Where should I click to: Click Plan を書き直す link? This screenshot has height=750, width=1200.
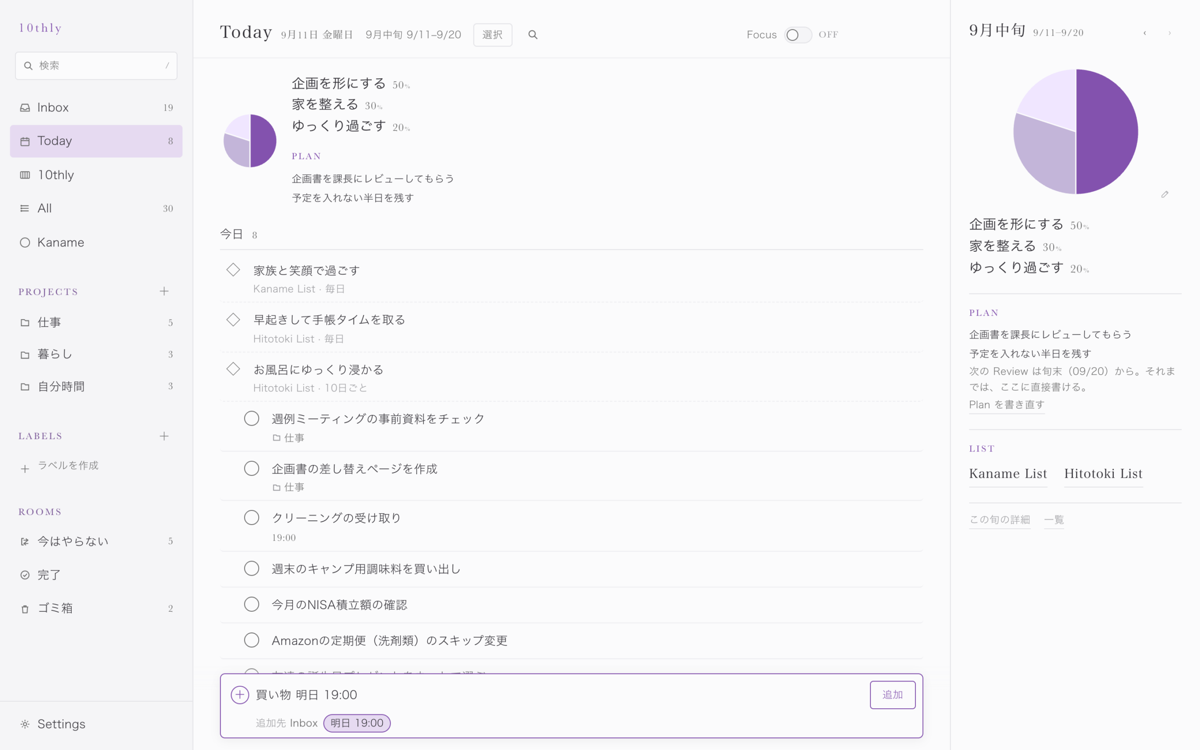pos(1006,405)
